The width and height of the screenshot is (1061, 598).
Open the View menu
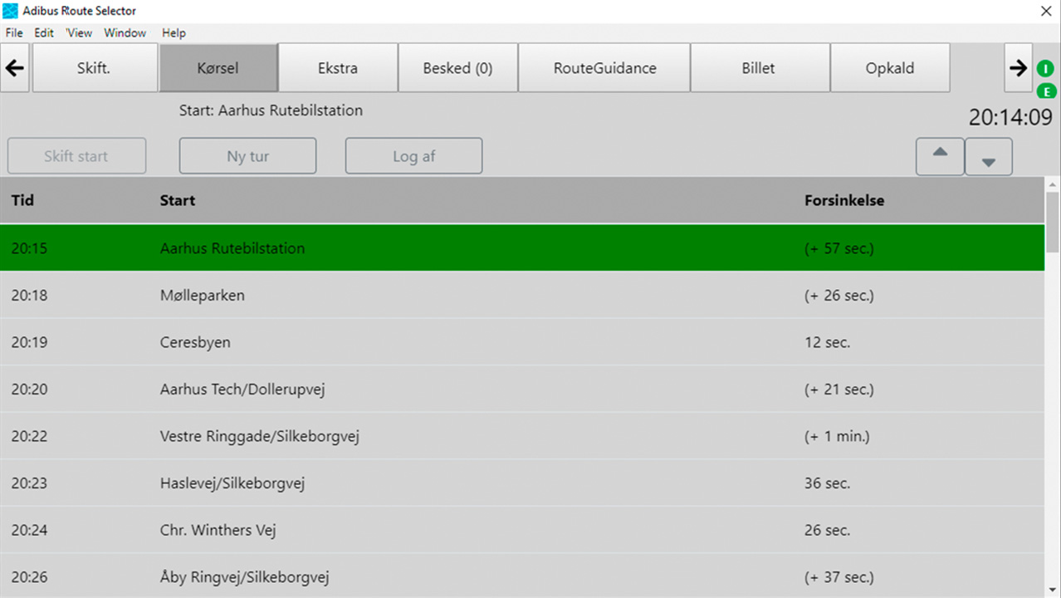[x=79, y=33]
